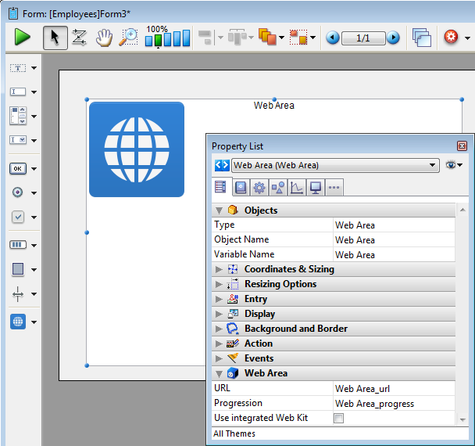Viewport: 475px width, 446px height.
Task: Select the hand move tool
Action: (x=104, y=37)
